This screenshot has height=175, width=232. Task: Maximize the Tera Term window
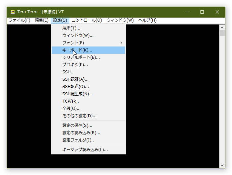pyautogui.click(x=202, y=12)
